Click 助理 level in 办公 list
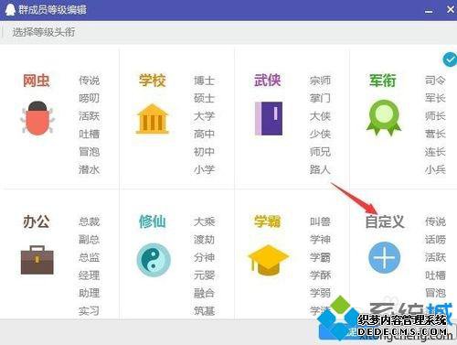 [89, 293]
